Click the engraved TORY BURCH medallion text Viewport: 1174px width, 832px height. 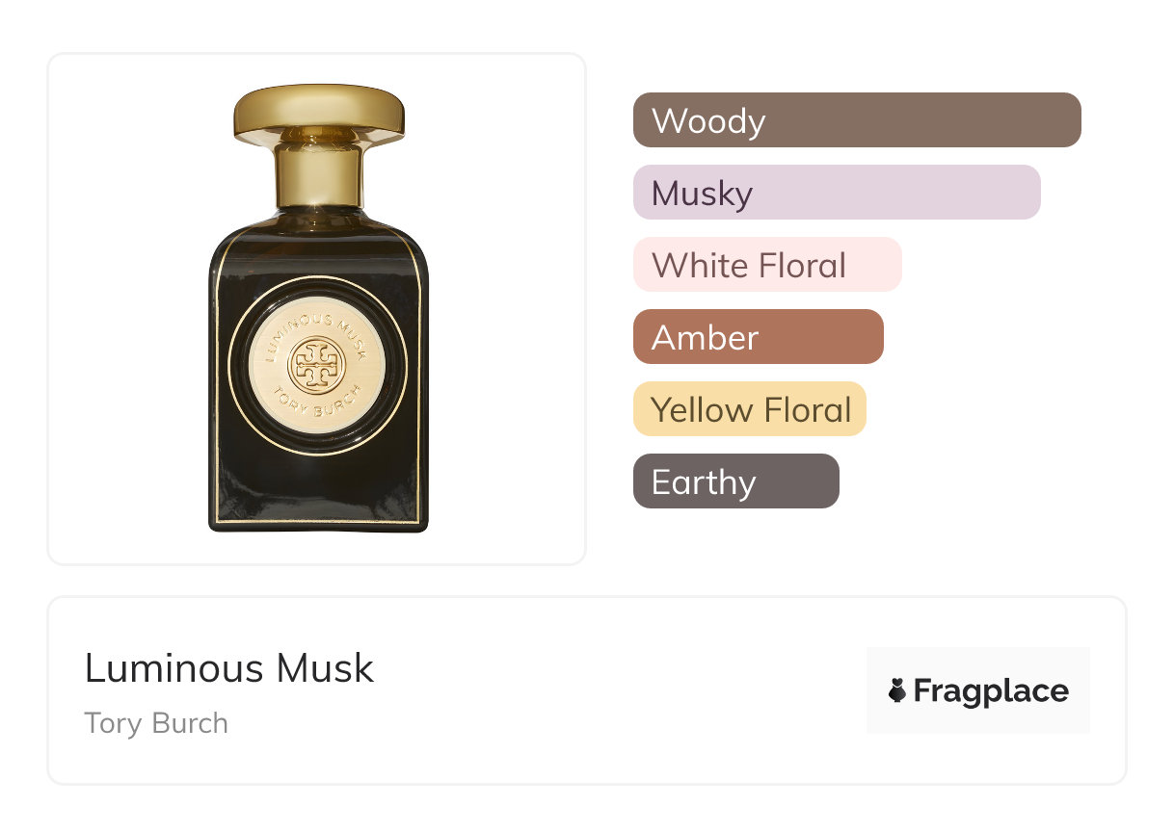coord(318,399)
